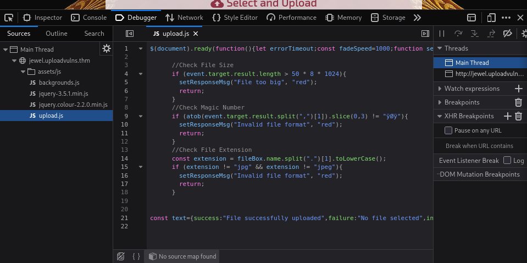Switch to the Search pane tab
The height and width of the screenshot is (263, 527).
pyautogui.click(x=94, y=34)
